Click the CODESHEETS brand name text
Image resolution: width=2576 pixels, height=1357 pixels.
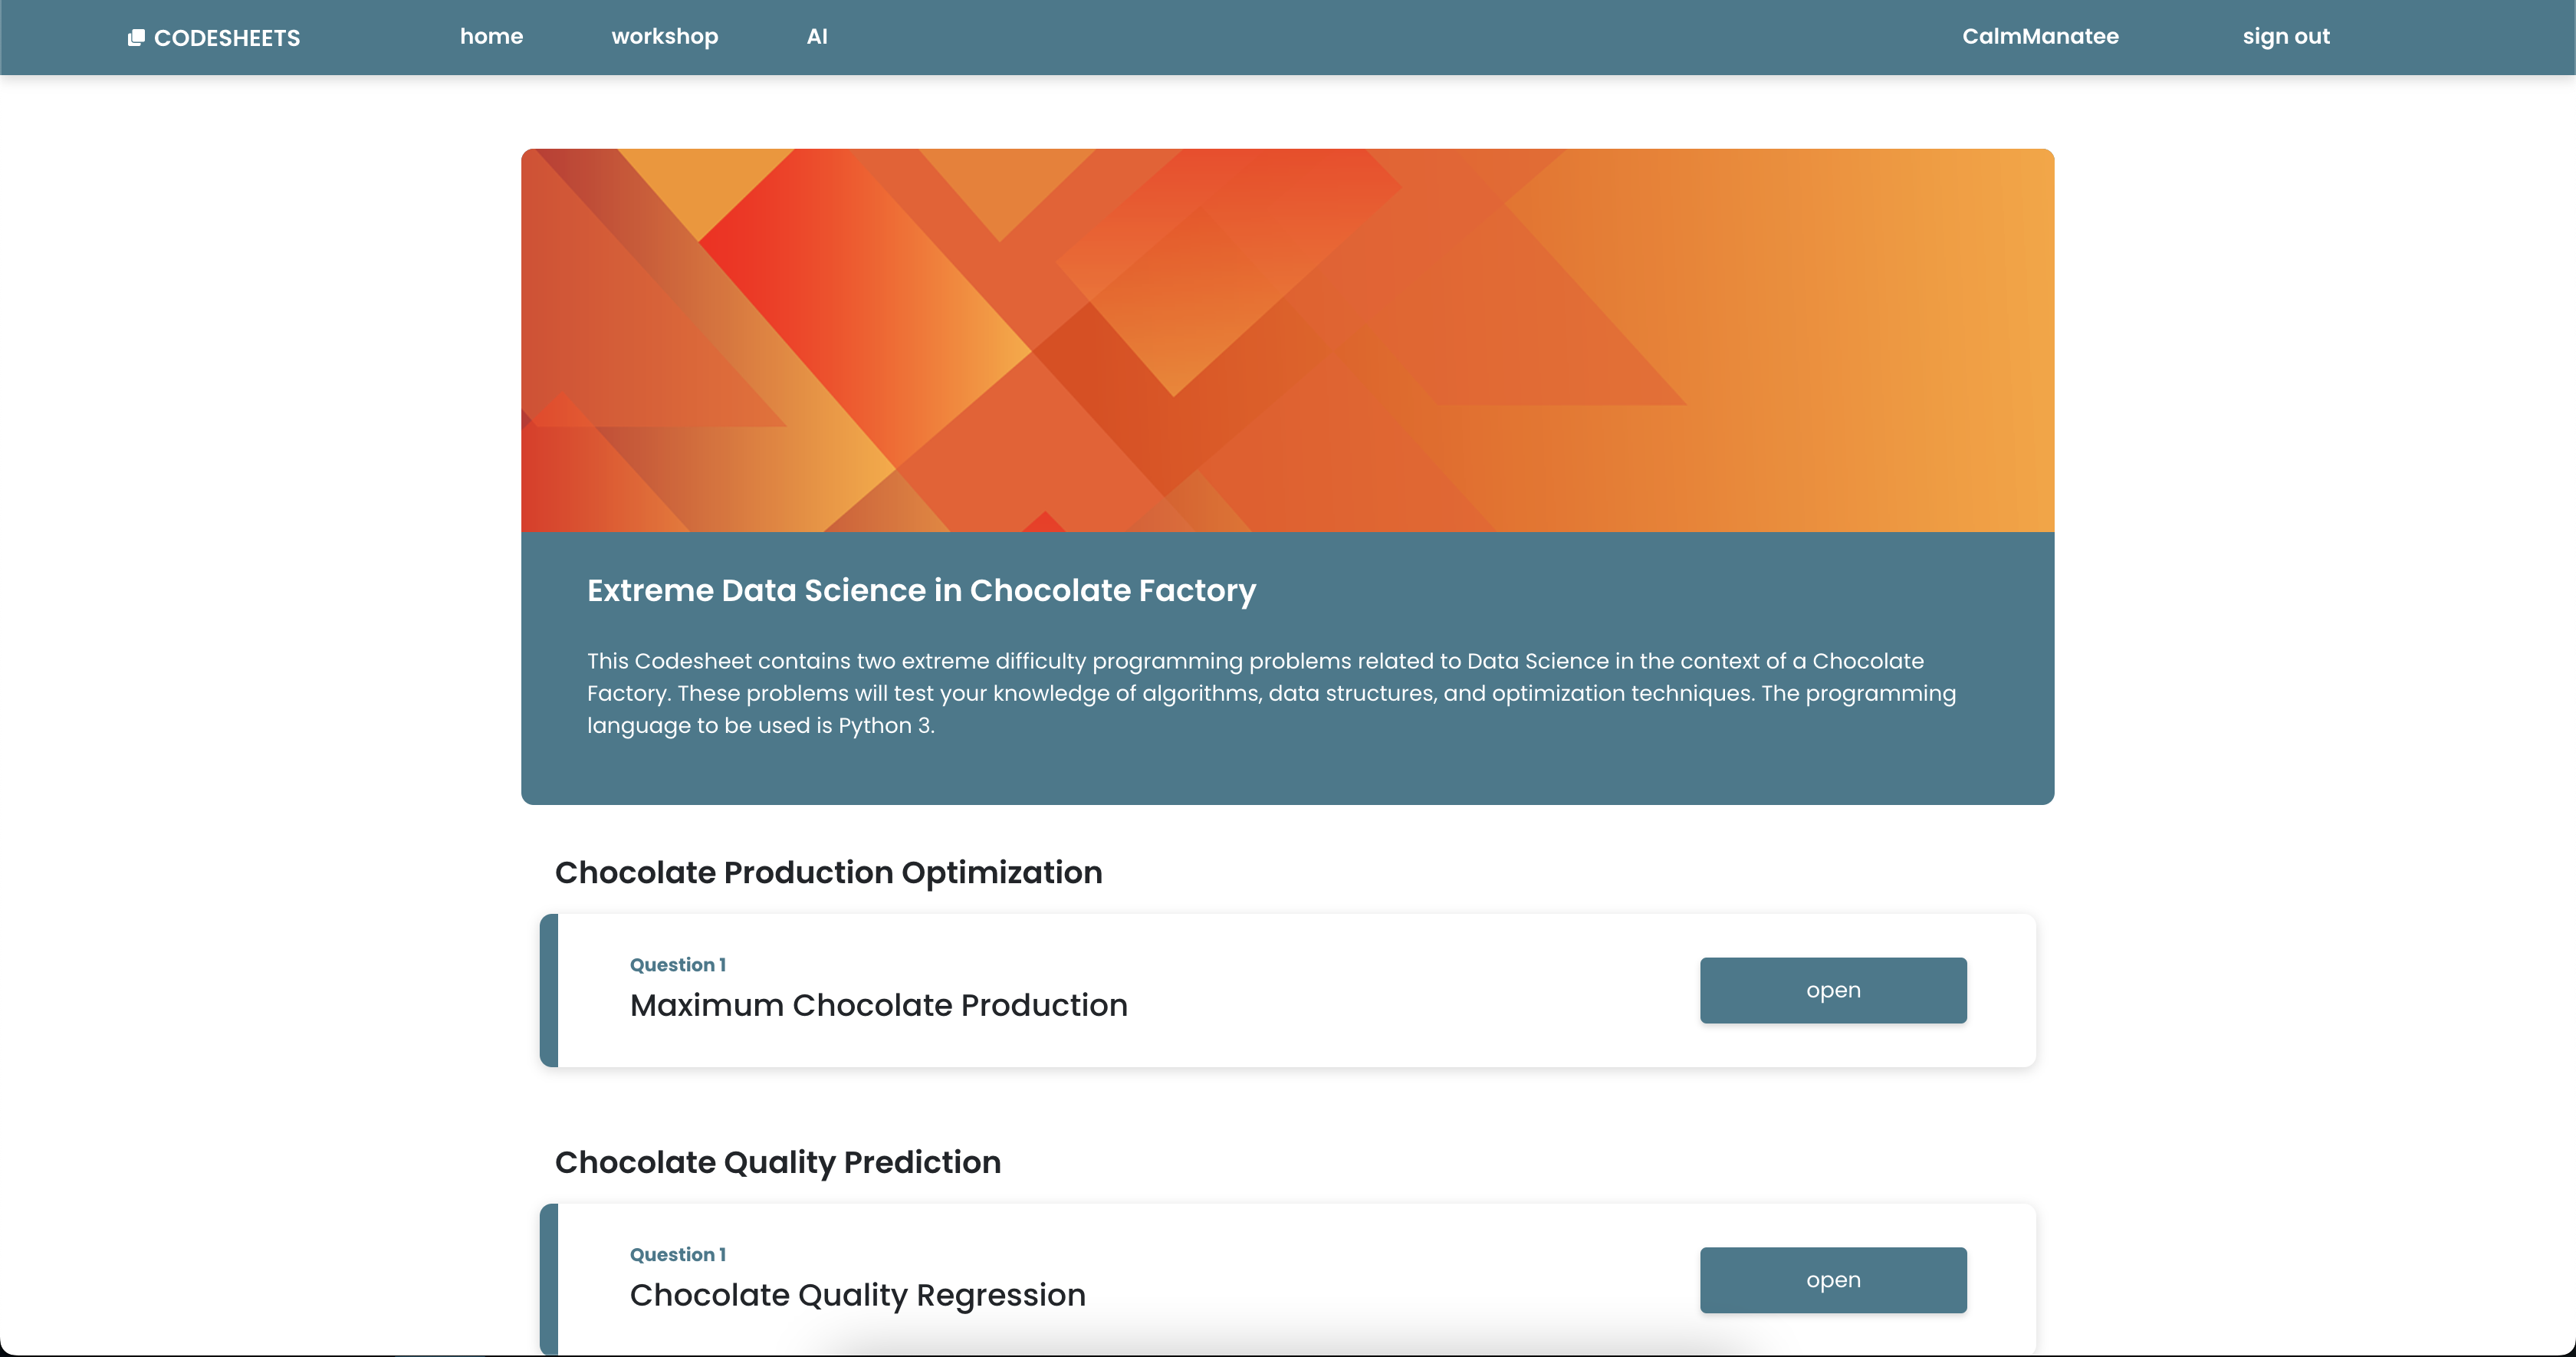pyautogui.click(x=227, y=38)
